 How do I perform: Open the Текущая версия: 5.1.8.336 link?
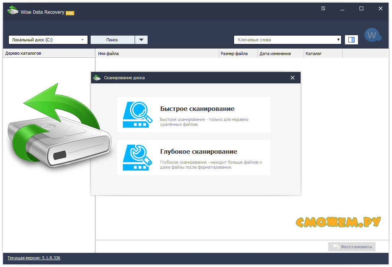point(34,258)
